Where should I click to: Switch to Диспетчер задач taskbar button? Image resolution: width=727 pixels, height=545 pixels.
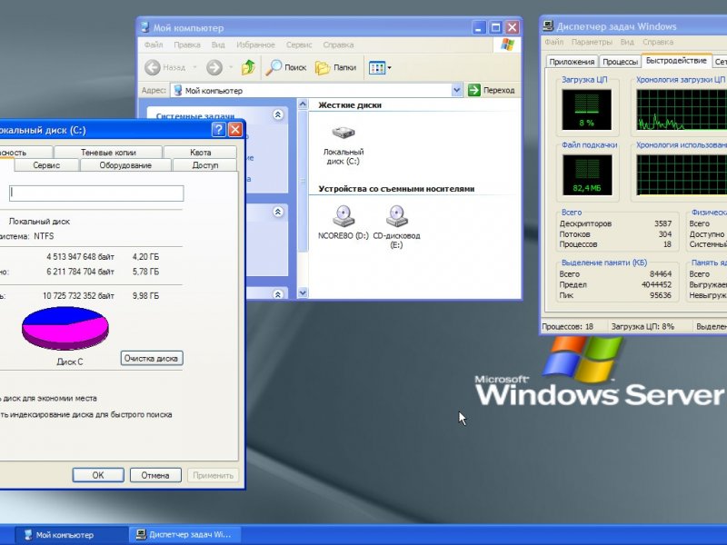[184, 535]
